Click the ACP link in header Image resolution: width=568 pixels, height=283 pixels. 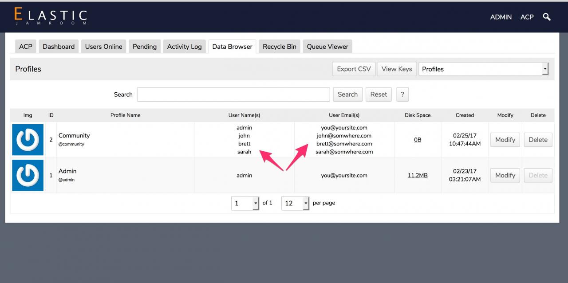coord(527,17)
